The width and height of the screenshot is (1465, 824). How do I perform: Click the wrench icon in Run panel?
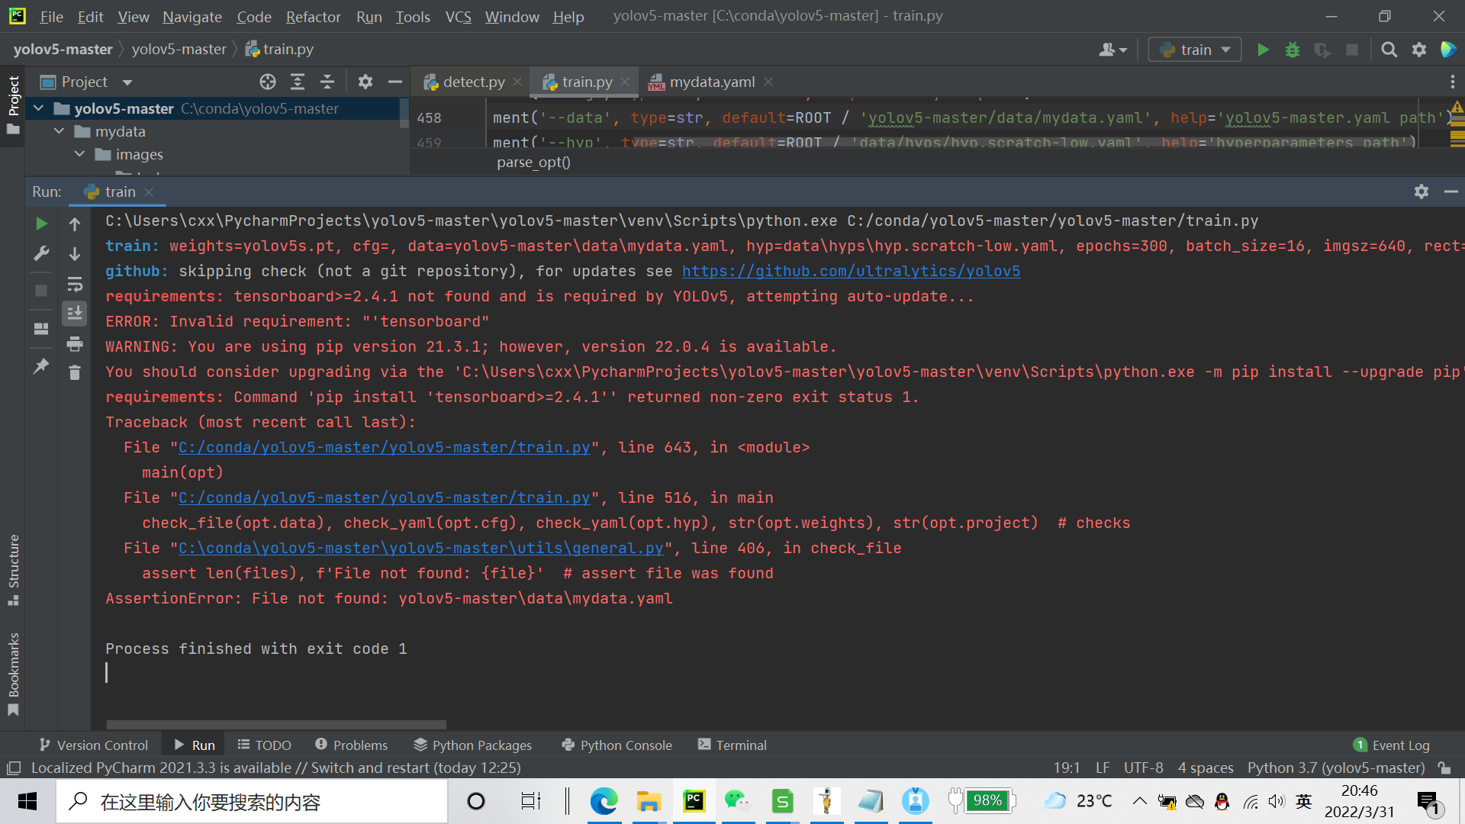point(42,253)
